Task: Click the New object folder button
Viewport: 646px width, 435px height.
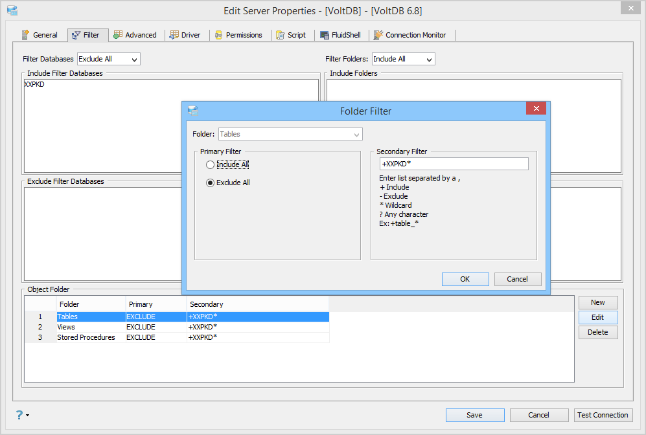Action: [598, 302]
